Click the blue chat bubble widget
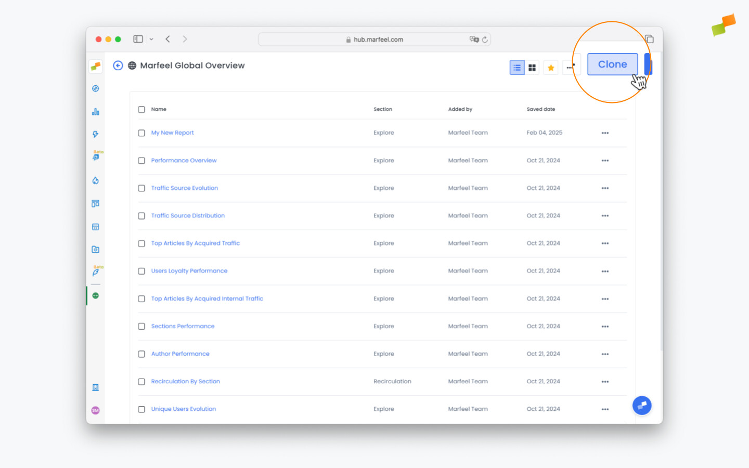Screen dimensions: 749x468 coord(641,406)
